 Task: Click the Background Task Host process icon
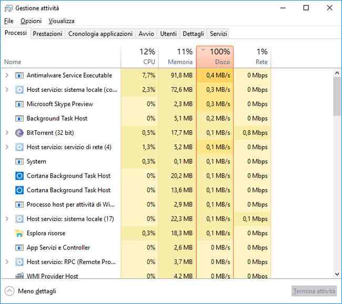click(19, 119)
